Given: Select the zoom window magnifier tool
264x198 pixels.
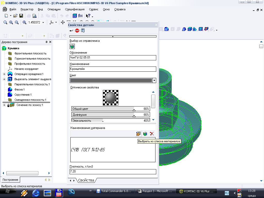Looking at the screenshot, I should tap(5, 22).
